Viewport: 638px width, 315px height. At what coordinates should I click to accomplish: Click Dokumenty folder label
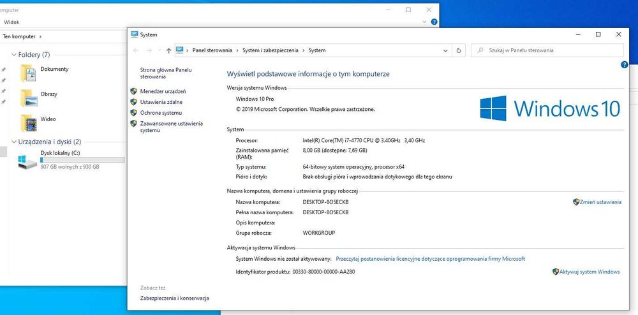(x=54, y=69)
